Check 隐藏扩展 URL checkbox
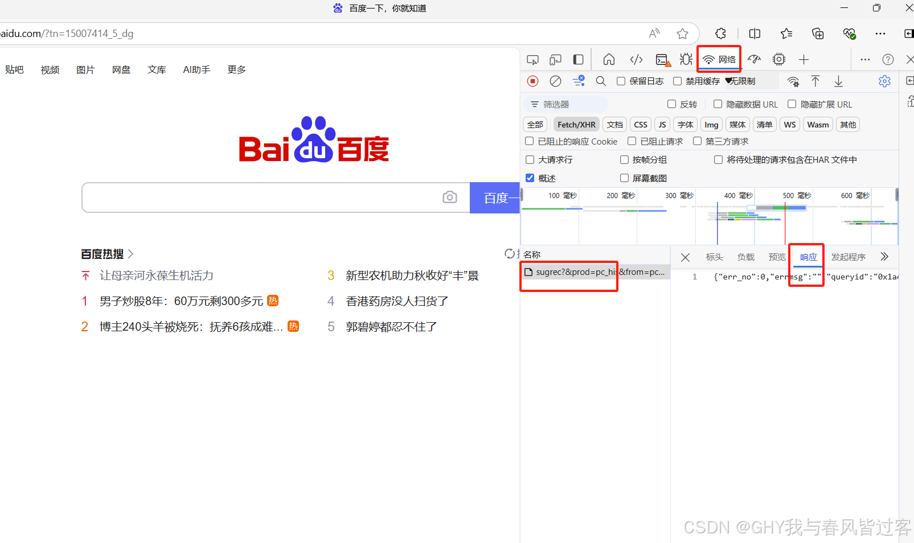The width and height of the screenshot is (914, 543). (792, 104)
